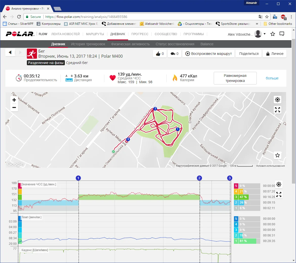Open the notifications message icon in header

tap(282, 34)
